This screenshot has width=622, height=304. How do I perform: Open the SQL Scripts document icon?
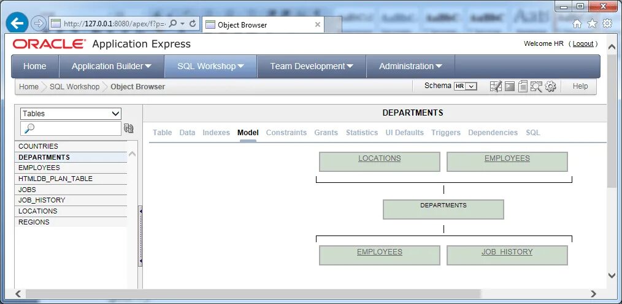click(523, 86)
